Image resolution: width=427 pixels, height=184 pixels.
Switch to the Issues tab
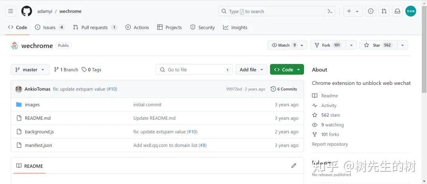(49, 28)
